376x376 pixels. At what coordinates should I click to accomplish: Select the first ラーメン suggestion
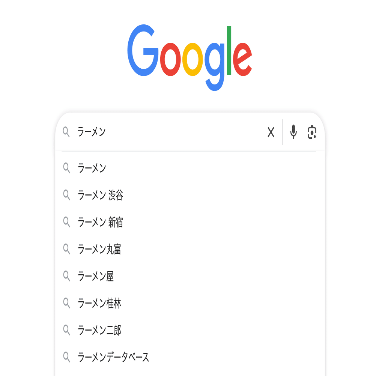click(x=92, y=168)
